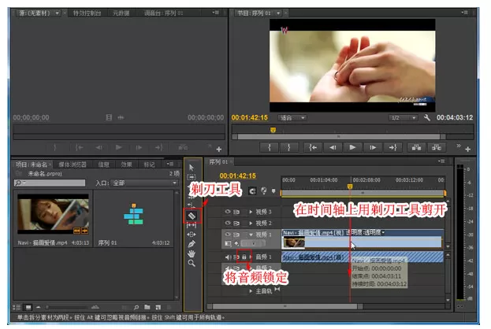Select the Pen tool
This screenshot has width=491, height=329.
192,244
